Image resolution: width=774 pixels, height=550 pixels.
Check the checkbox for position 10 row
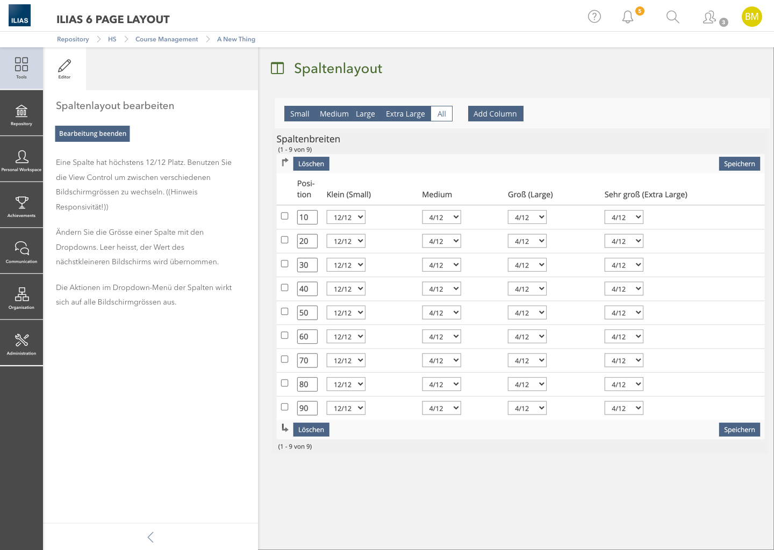[x=285, y=216]
